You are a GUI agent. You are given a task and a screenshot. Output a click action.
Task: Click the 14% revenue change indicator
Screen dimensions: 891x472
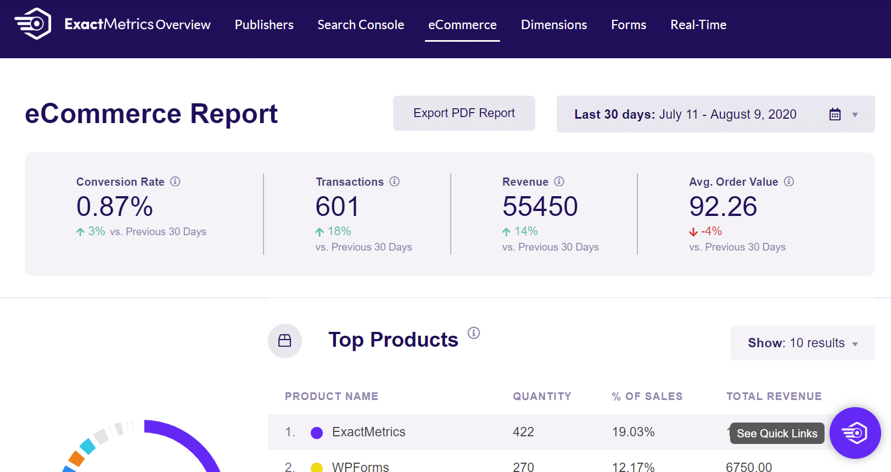520,231
